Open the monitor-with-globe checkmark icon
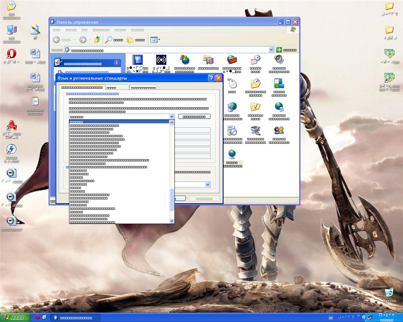 [x=232, y=107]
